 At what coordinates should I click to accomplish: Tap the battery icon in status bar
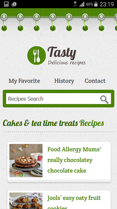(96, 4)
